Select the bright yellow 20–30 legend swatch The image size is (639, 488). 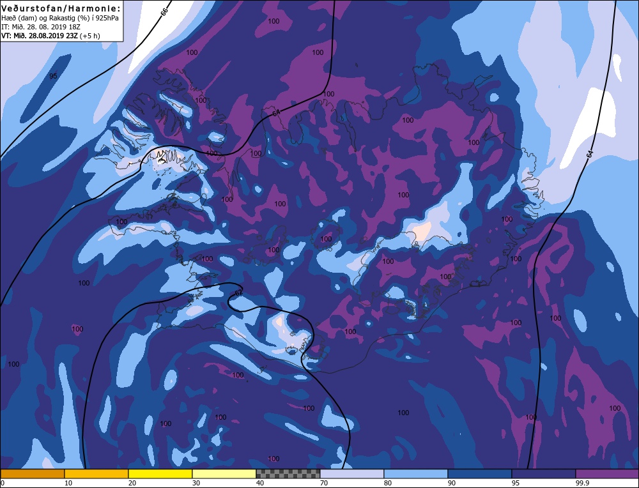(160, 474)
